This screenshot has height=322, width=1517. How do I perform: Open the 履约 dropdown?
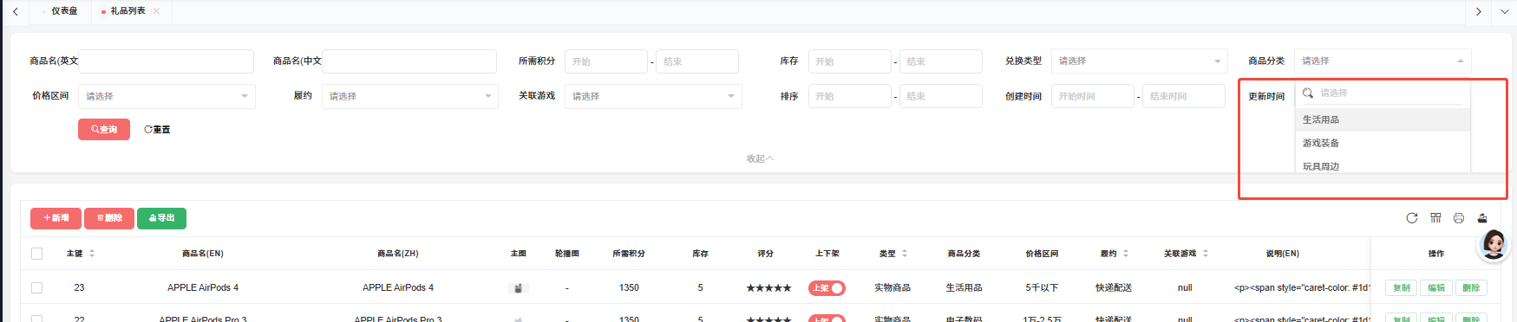(409, 96)
